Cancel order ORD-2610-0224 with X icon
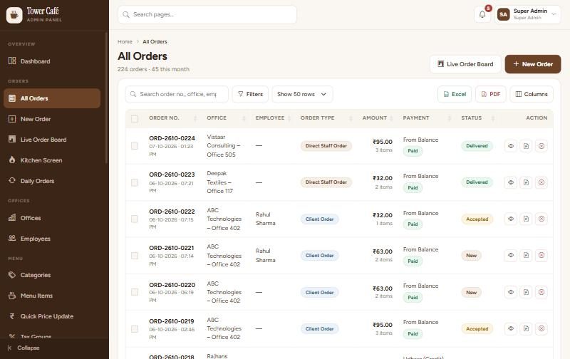The image size is (570, 359). click(x=541, y=146)
